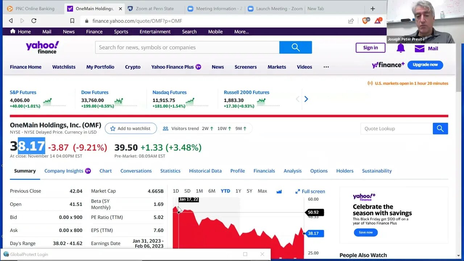464x261 pixels.
Task: Go to Yahoo Home in top bar
Action: click(20, 32)
